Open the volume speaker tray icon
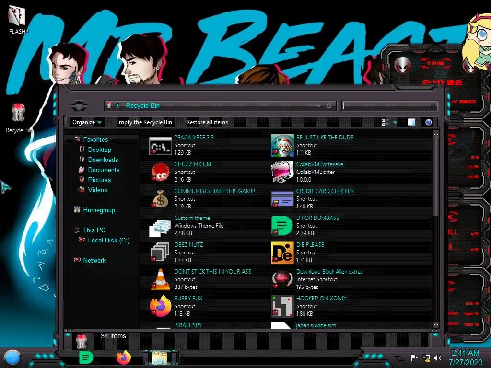491x368 pixels. click(x=438, y=357)
